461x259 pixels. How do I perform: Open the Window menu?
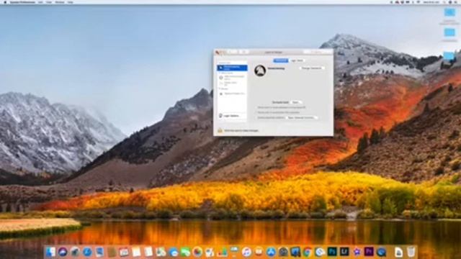click(x=60, y=2)
